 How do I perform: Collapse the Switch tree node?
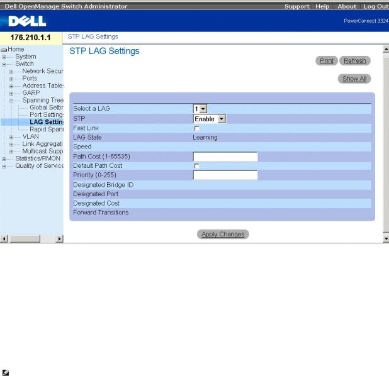[x=4, y=64]
